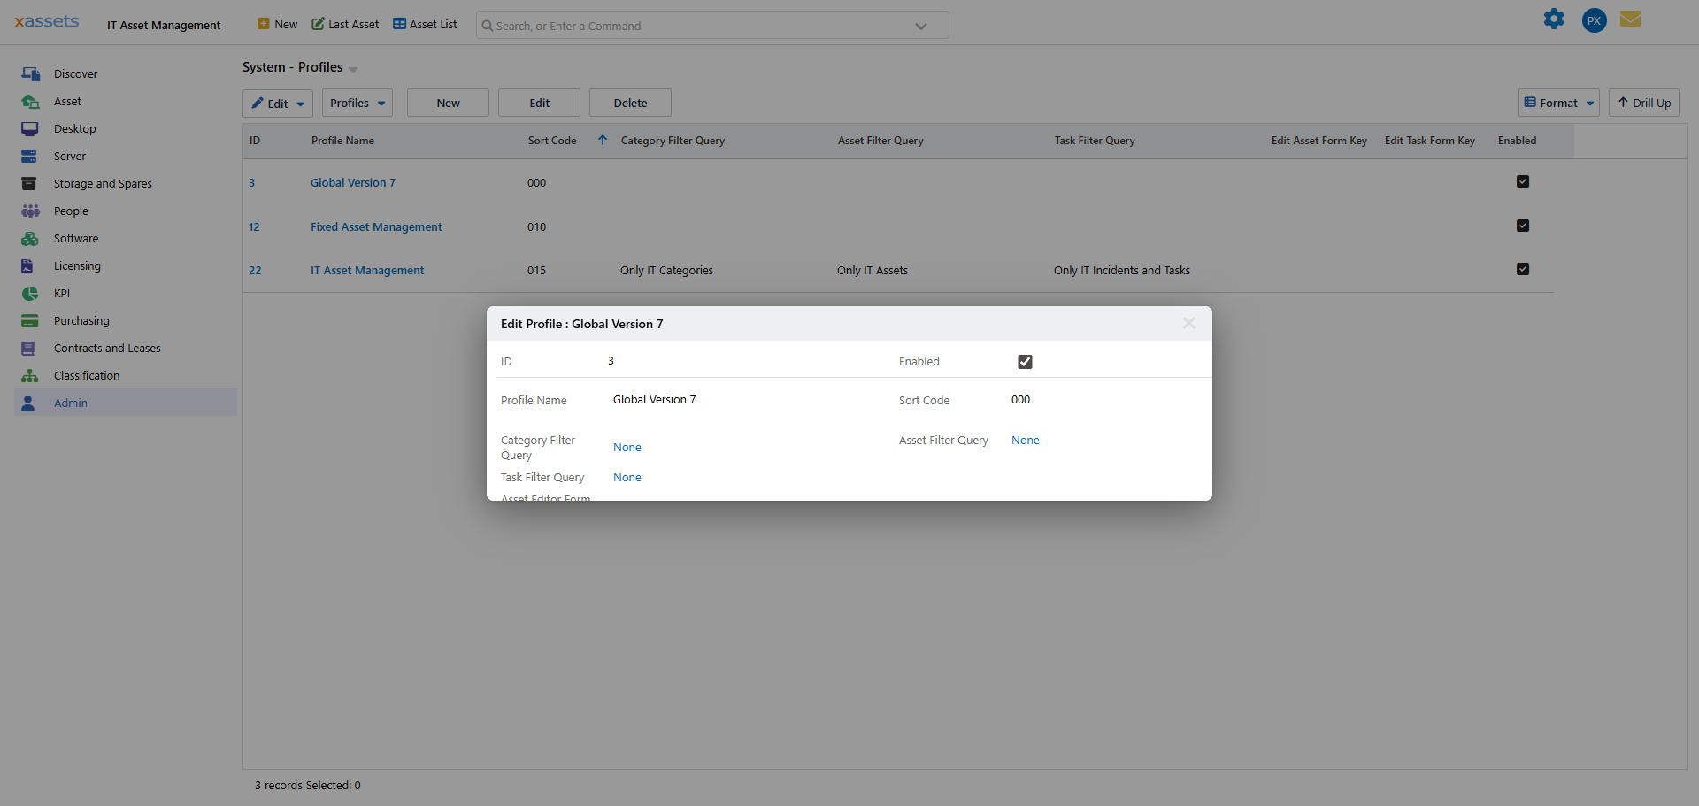
Task: Open the search command dropdown arrow
Action: click(920, 26)
